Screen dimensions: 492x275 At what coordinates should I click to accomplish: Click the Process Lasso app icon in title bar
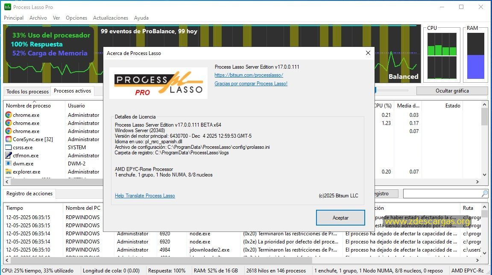tap(7, 7)
